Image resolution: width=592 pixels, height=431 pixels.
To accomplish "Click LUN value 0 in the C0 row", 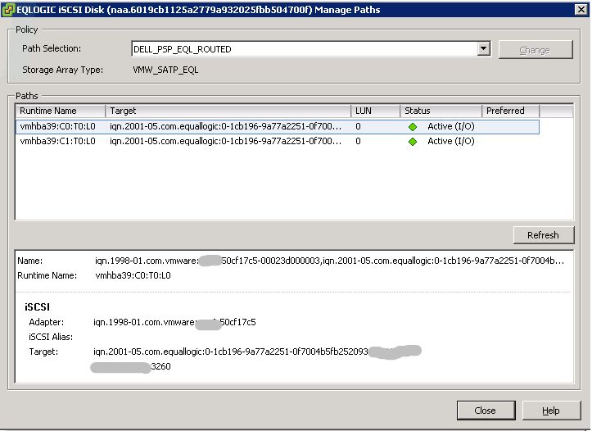I will [358, 126].
